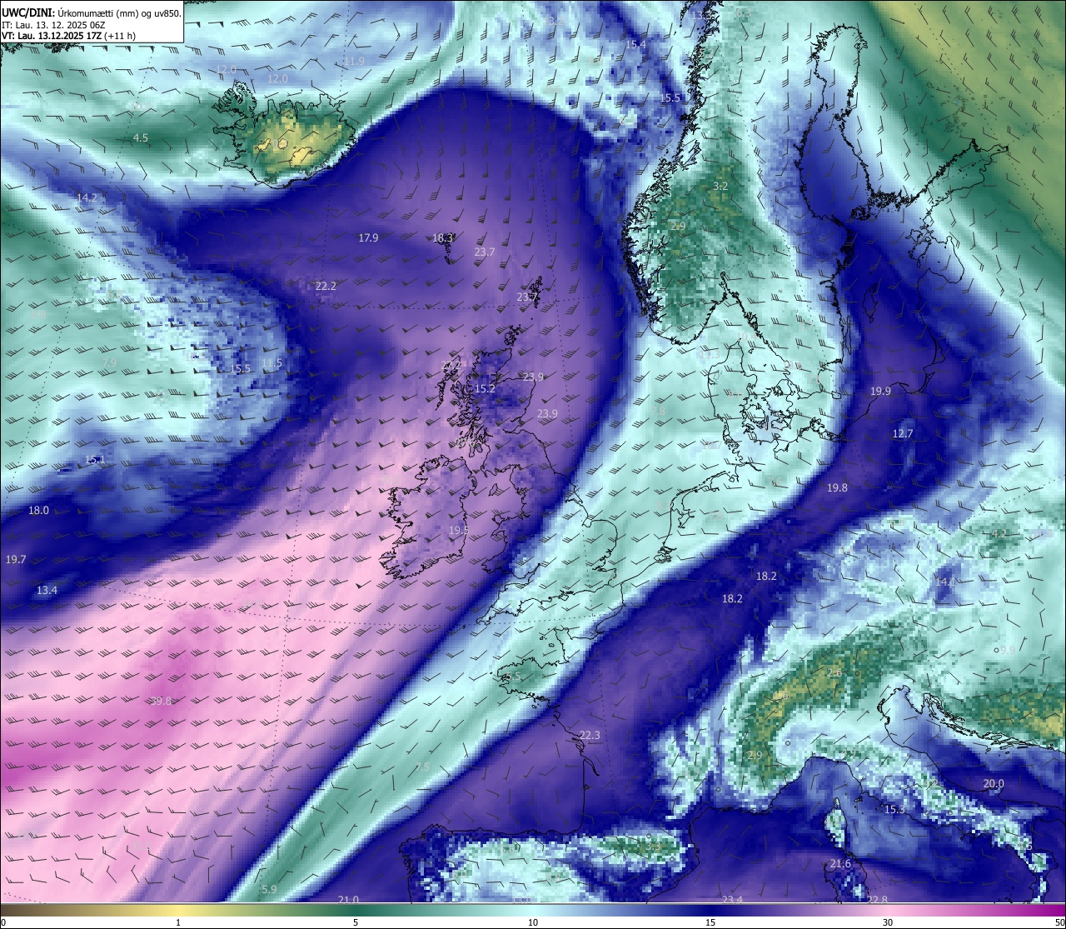Click the '1' label on the color scale
The height and width of the screenshot is (929, 1066).
tap(178, 922)
